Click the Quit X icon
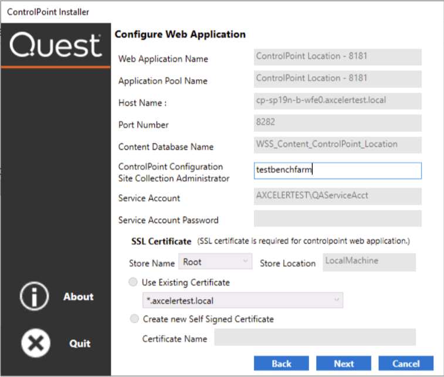 35,344
